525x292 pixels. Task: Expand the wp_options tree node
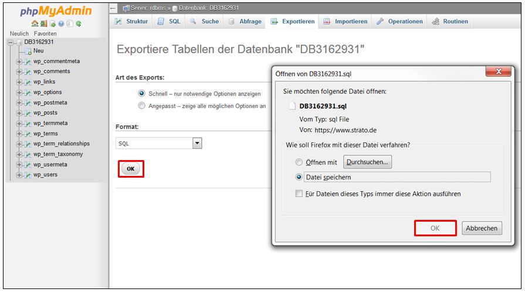pyautogui.click(x=19, y=93)
